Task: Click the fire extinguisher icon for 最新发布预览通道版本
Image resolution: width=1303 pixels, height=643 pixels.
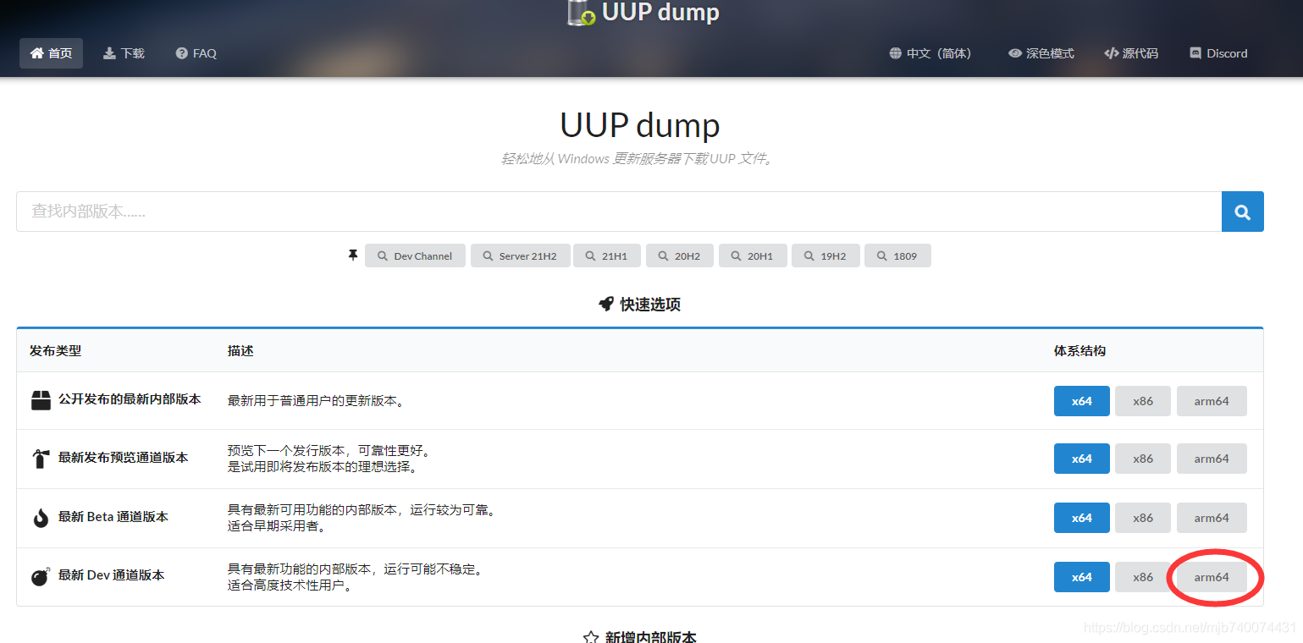Action: tap(41, 459)
